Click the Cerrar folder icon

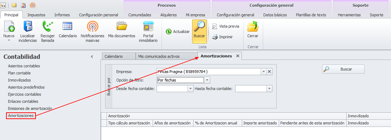pyautogui.click(x=253, y=26)
